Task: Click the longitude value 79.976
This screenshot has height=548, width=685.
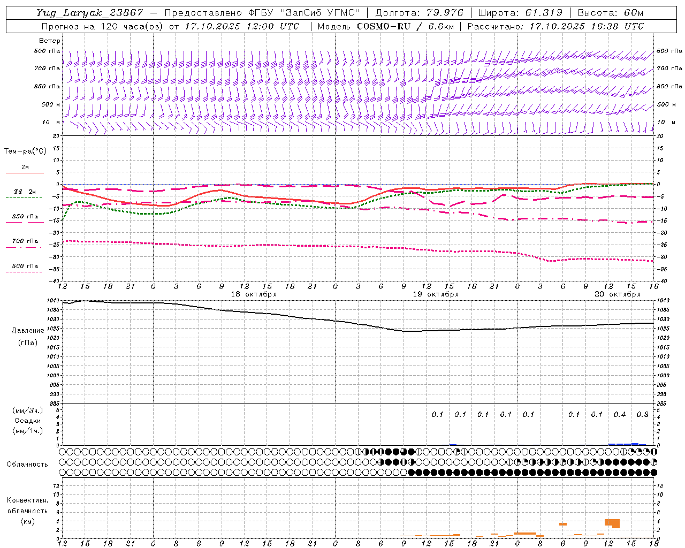Action: coord(445,13)
